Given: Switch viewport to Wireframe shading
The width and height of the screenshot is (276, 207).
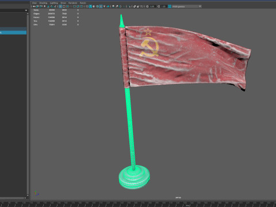Looking at the screenshot, I should pos(87,6).
